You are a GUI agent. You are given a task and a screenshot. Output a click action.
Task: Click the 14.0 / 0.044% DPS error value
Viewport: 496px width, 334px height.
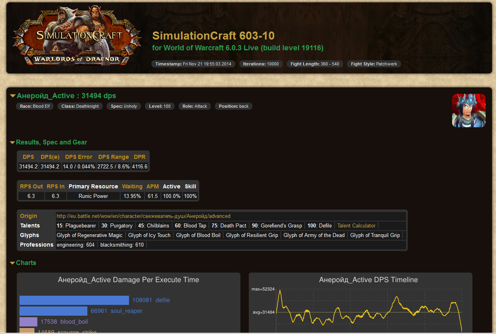click(79, 166)
